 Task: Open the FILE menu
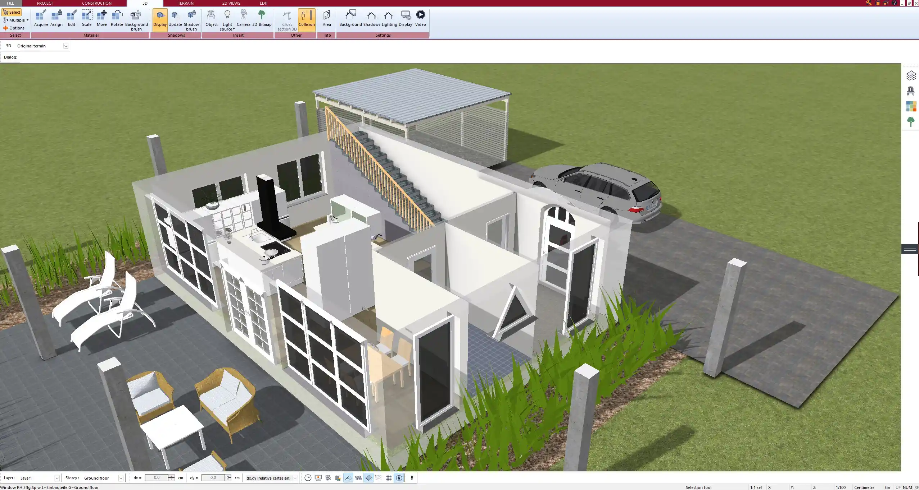[x=10, y=3]
